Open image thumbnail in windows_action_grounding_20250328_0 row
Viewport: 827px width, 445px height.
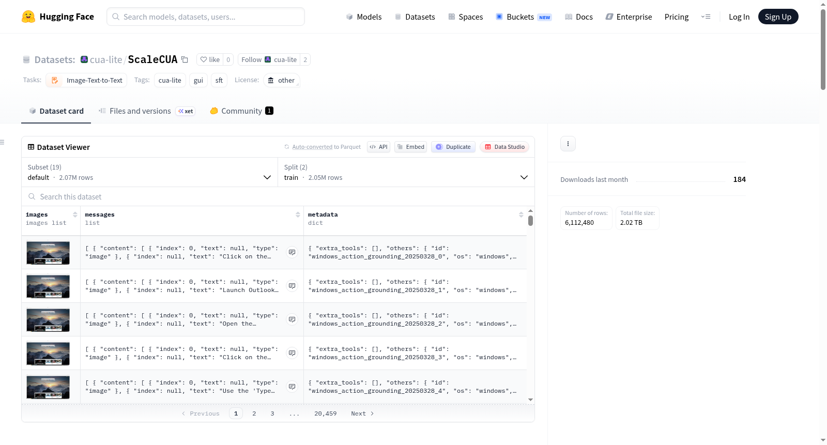pyautogui.click(x=48, y=253)
